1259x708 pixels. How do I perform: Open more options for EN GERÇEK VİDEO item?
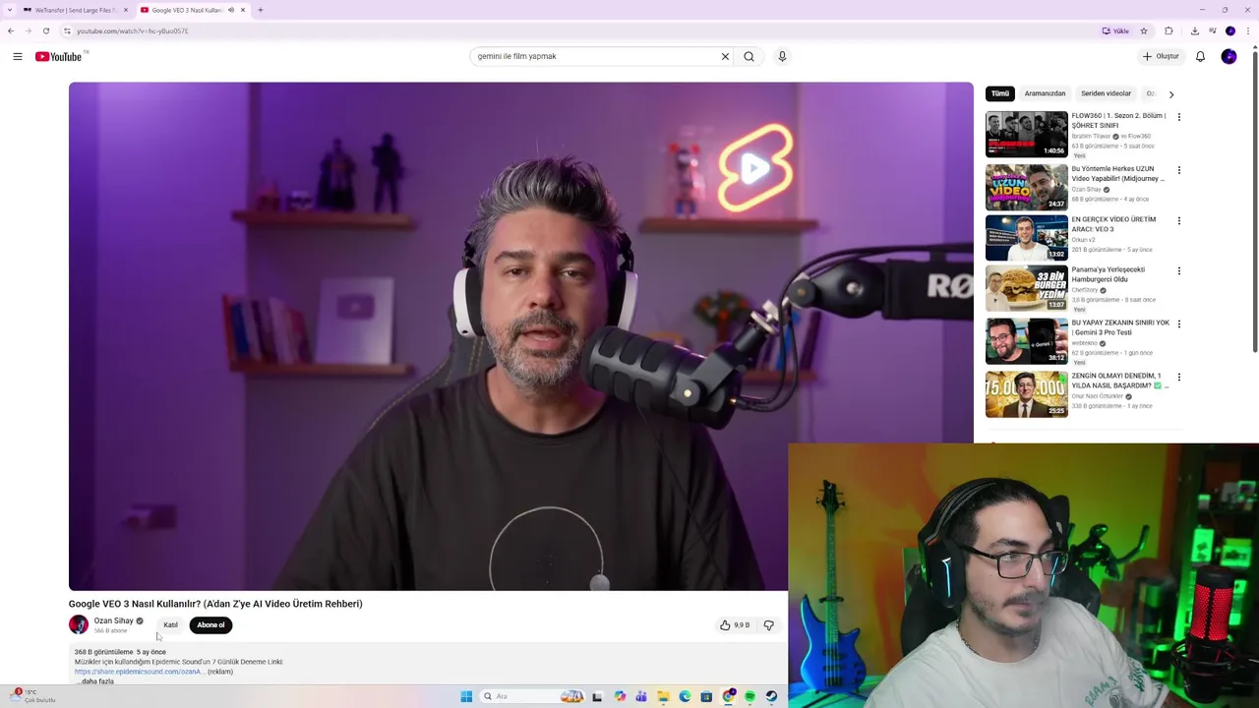(1178, 221)
